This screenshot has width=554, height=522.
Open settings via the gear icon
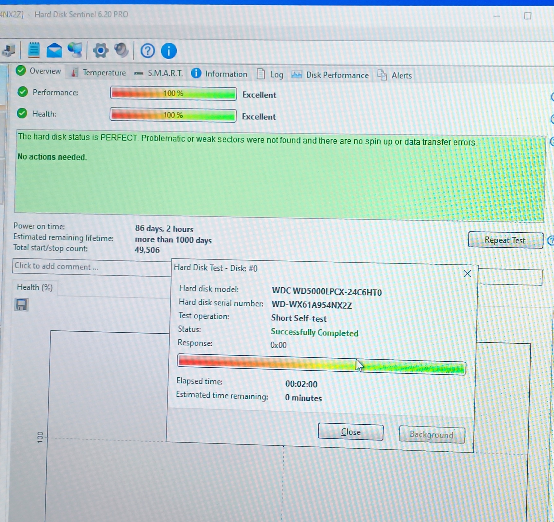100,51
